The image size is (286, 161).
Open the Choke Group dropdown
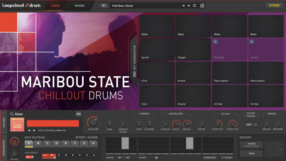[x=251, y=125]
